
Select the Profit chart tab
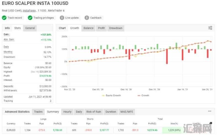101,28
